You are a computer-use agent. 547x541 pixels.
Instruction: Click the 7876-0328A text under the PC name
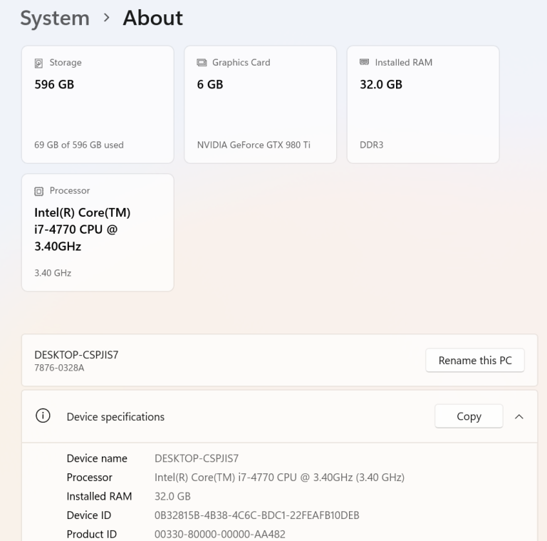59,367
